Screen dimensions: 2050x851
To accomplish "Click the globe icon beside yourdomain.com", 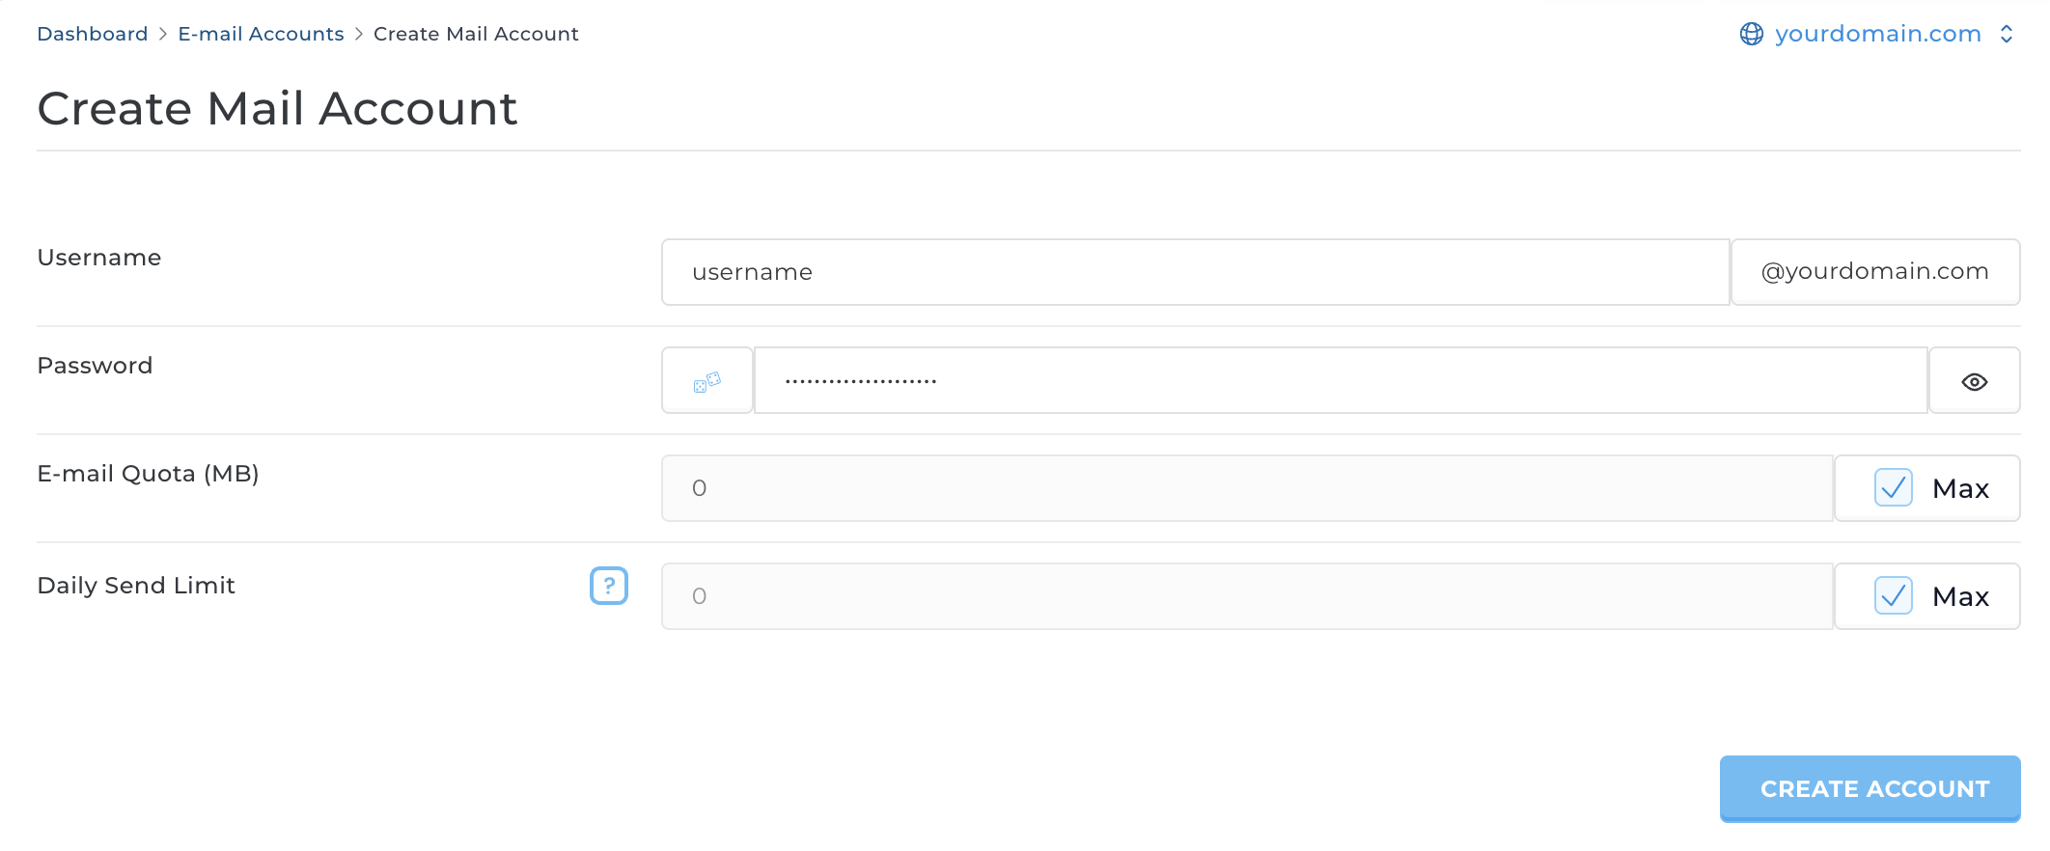I will (x=1751, y=33).
